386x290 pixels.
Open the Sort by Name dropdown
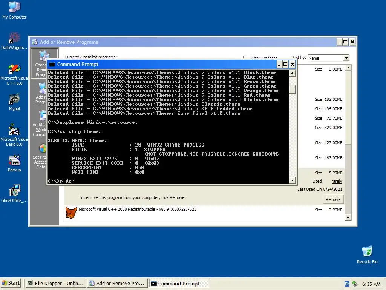tap(346, 58)
